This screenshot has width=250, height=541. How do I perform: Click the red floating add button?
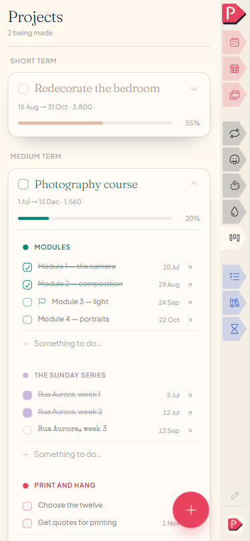pyautogui.click(x=191, y=510)
